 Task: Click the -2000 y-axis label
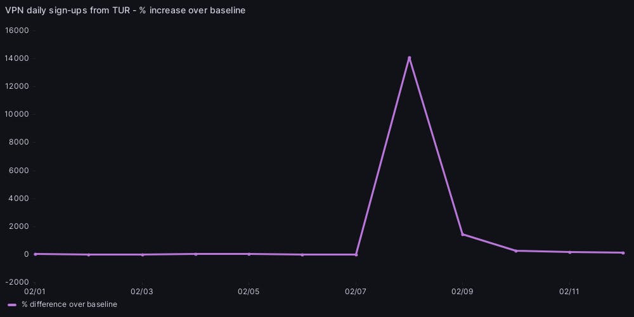[x=17, y=281]
